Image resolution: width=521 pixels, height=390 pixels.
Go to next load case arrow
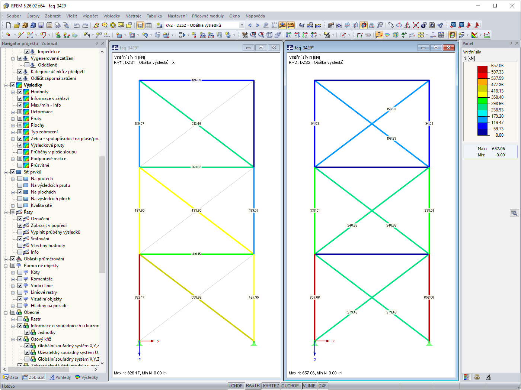(x=258, y=25)
